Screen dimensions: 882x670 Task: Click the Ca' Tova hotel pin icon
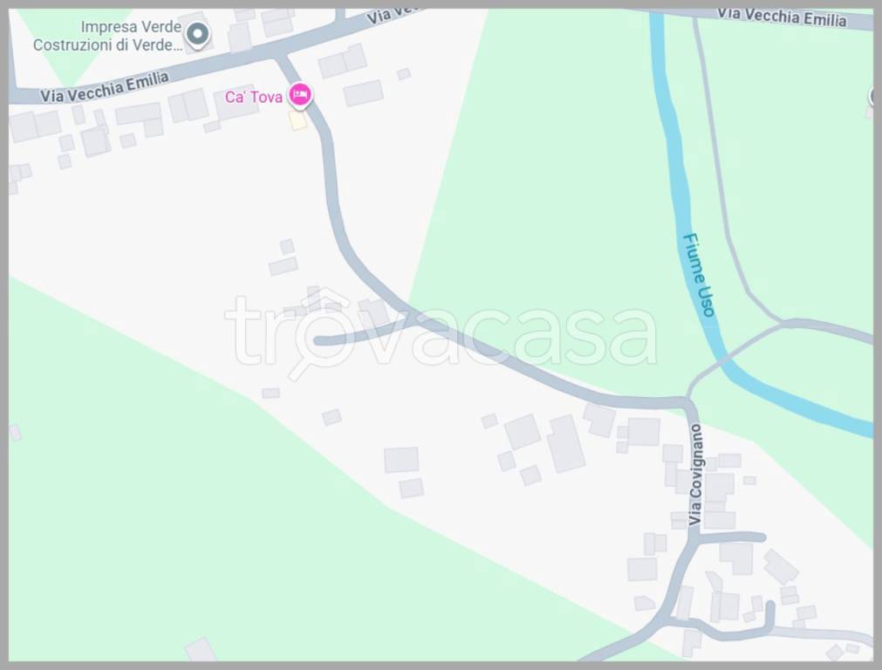300,94
